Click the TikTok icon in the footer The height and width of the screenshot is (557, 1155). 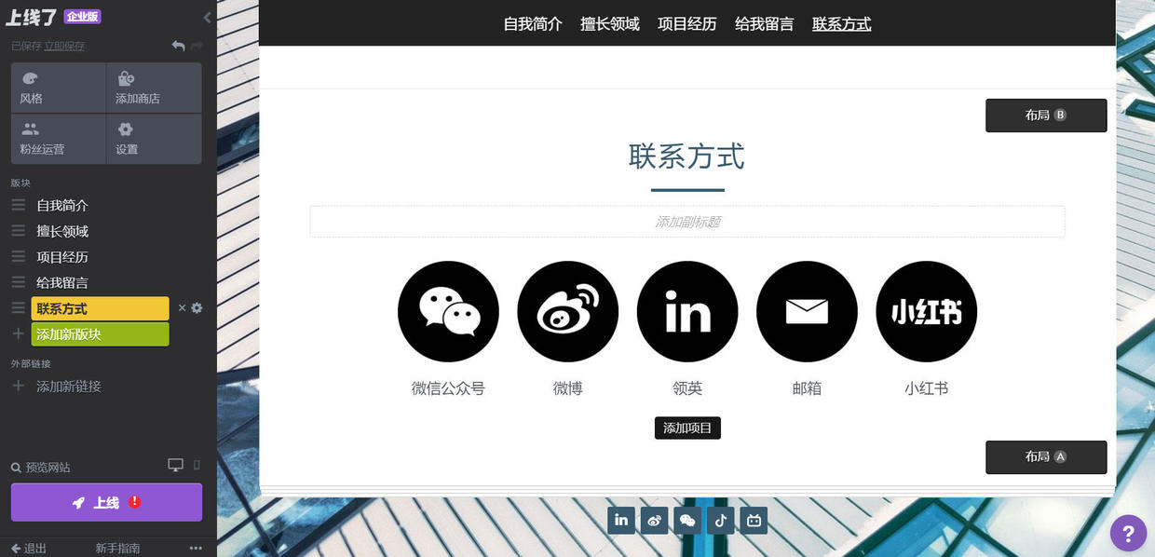(720, 521)
